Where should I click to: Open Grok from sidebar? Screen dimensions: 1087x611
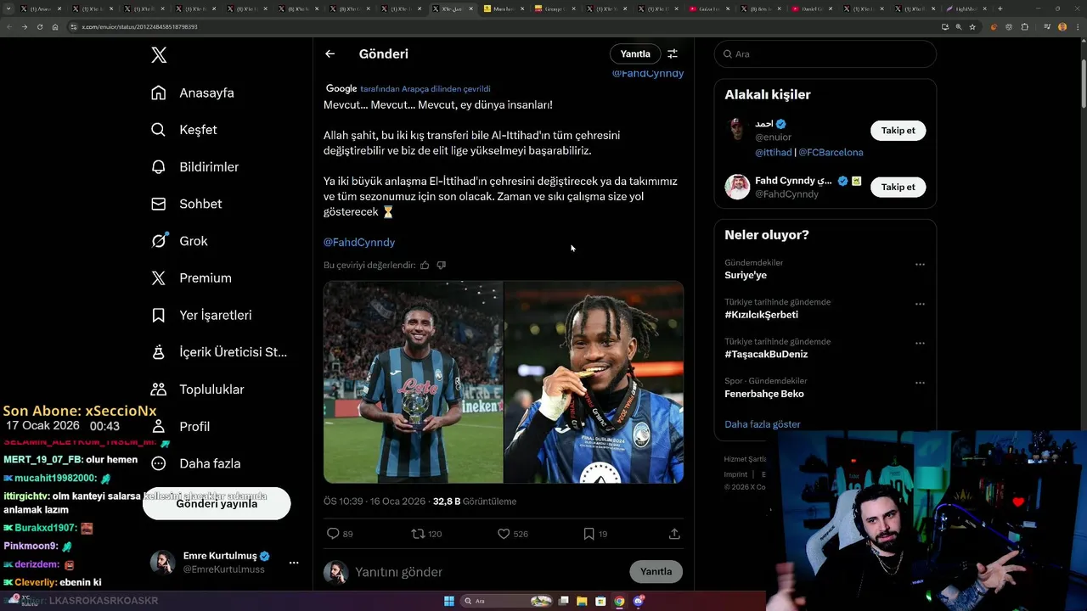click(x=179, y=241)
